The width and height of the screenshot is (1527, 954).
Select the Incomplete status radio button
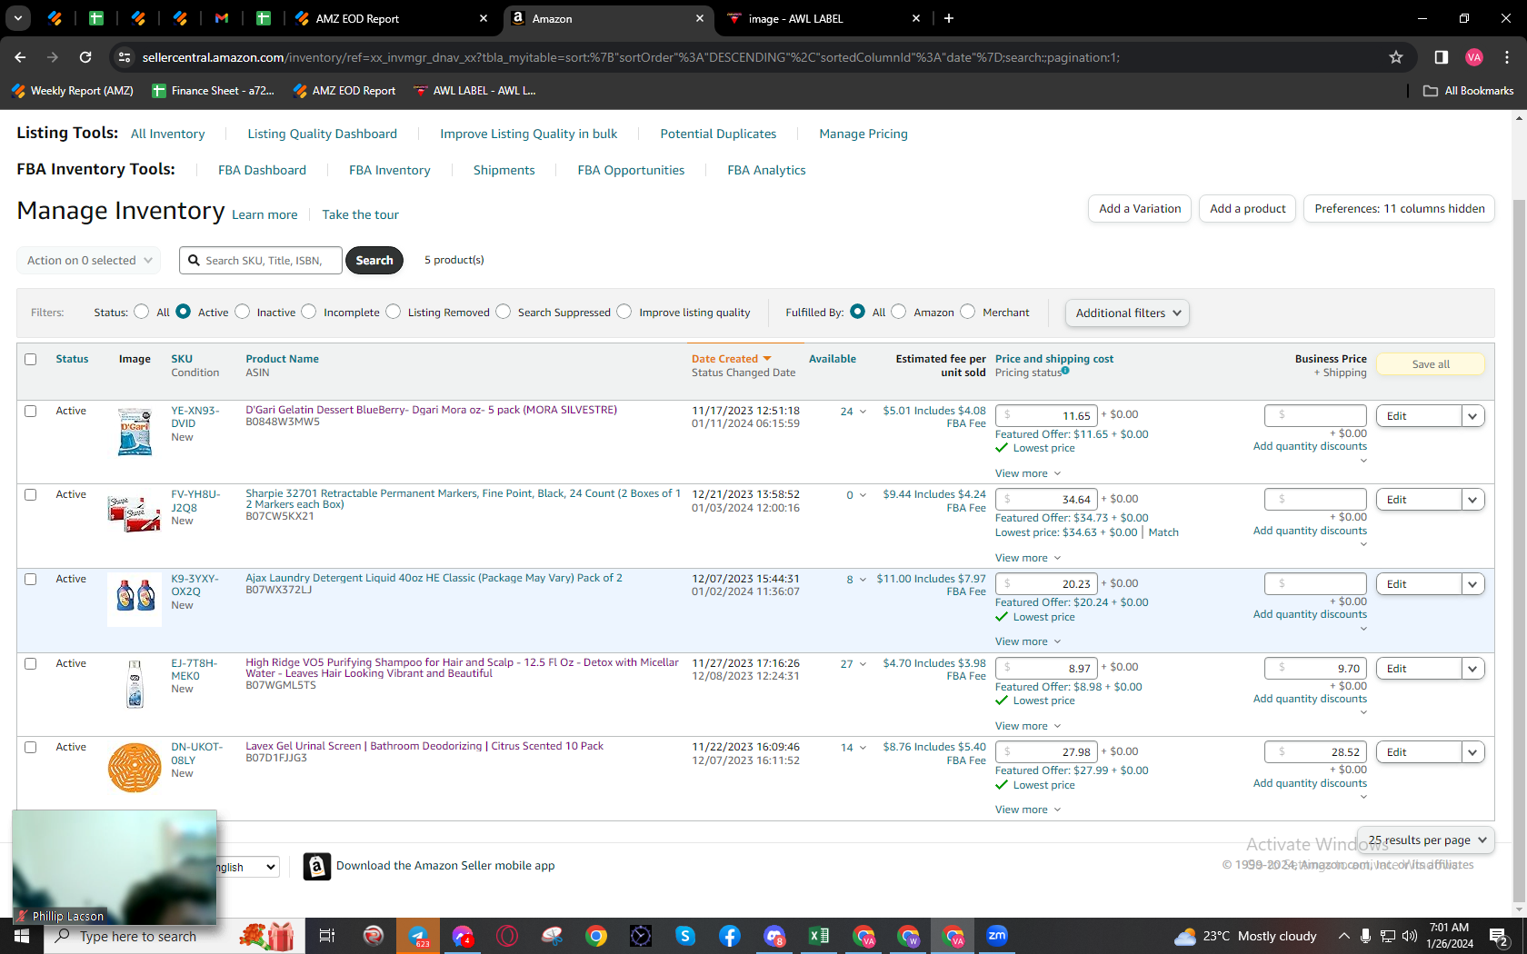(x=309, y=312)
